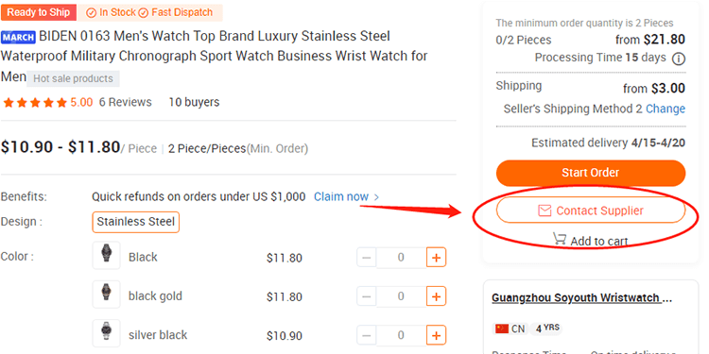The height and width of the screenshot is (354, 709).
Task: View the 6 Reviews link
Action: (125, 102)
